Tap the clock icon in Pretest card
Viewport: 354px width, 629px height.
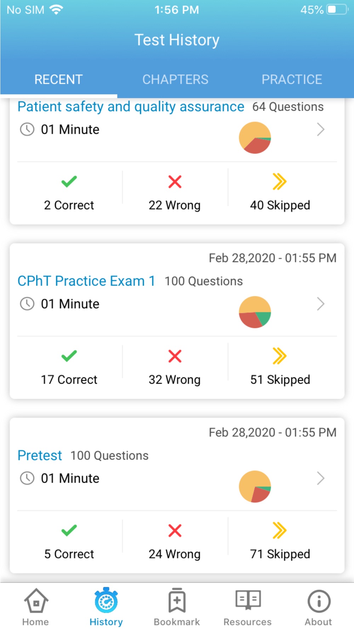pyautogui.click(x=27, y=478)
